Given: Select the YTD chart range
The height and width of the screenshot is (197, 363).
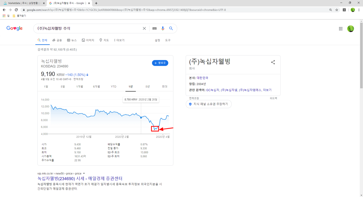Looking at the screenshot, I should (x=114, y=87).
